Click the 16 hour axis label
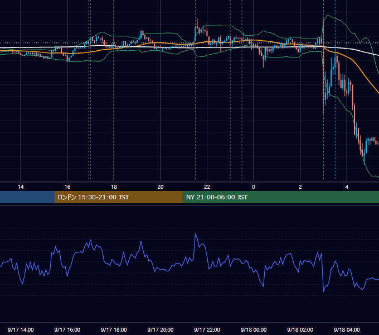The image size is (379, 335). (67, 187)
